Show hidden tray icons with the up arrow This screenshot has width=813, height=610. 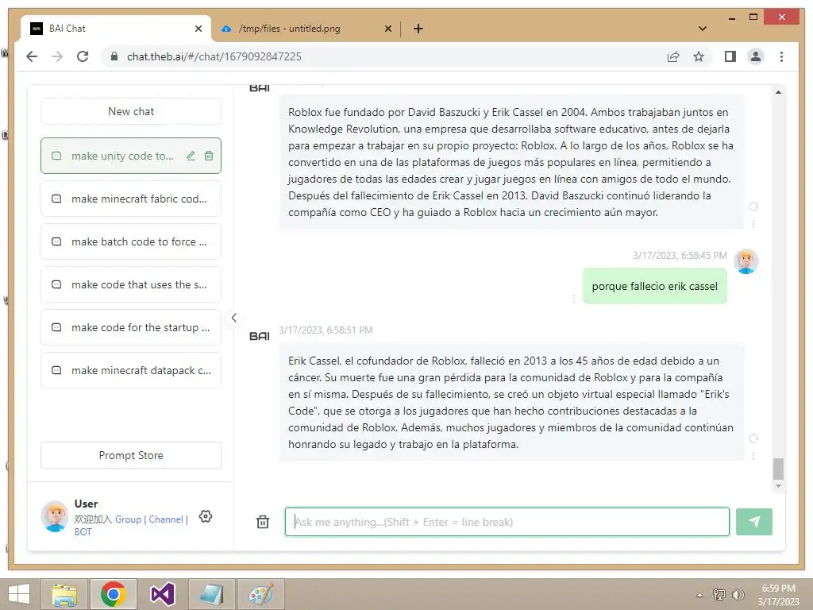click(x=700, y=595)
